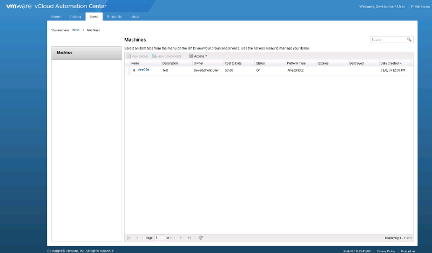Screen dimensions: 432x253
Task: Open the Contact us link
Action: (x=408, y=251)
